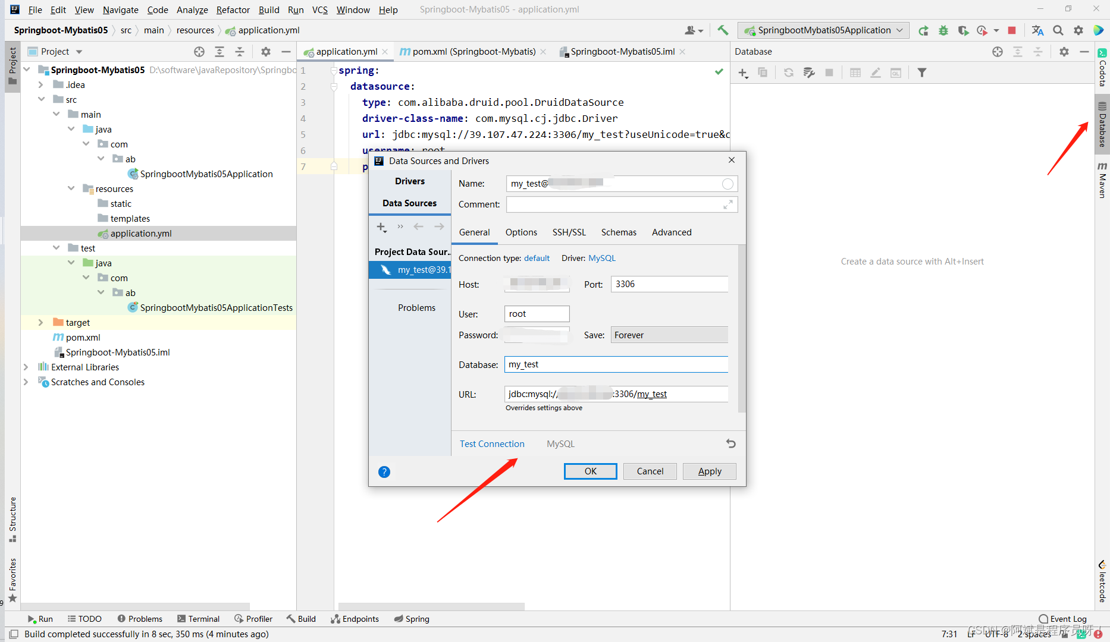1110x642 pixels.
Task: Revert changes with the undo arrow in the dialog
Action: (x=731, y=443)
